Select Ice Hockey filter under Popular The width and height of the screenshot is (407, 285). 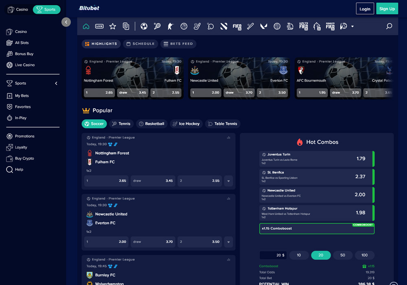click(x=186, y=124)
